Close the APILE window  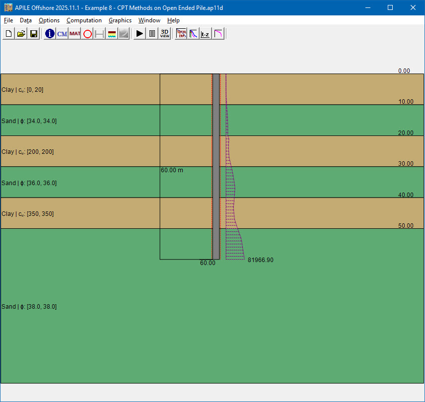click(413, 7)
